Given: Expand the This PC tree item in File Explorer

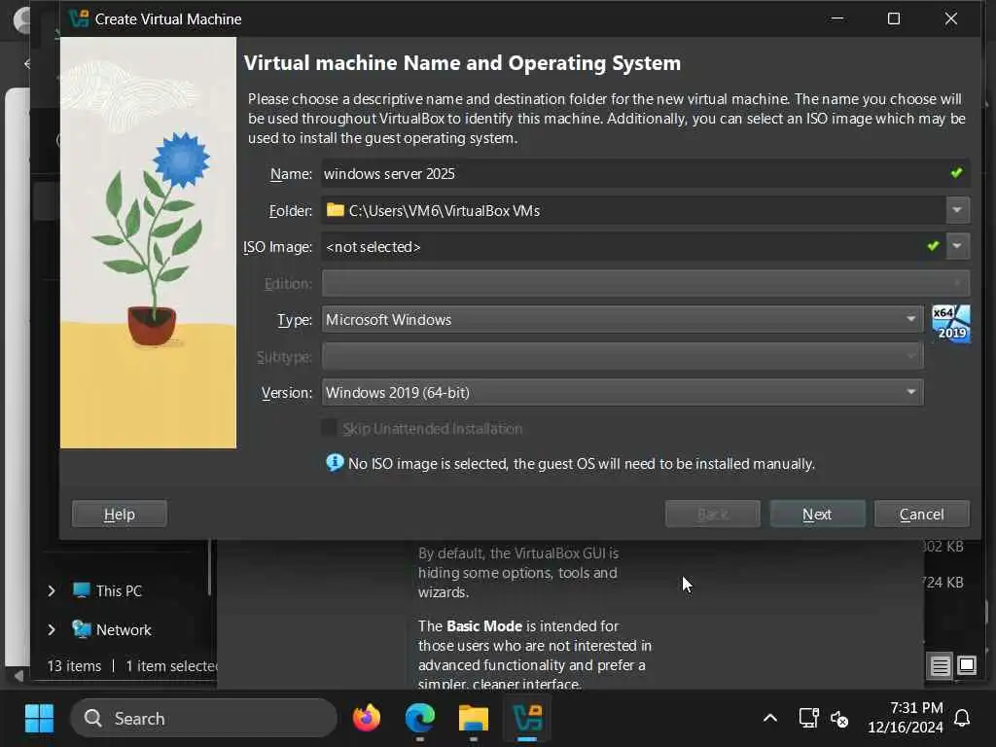Looking at the screenshot, I should coord(52,590).
